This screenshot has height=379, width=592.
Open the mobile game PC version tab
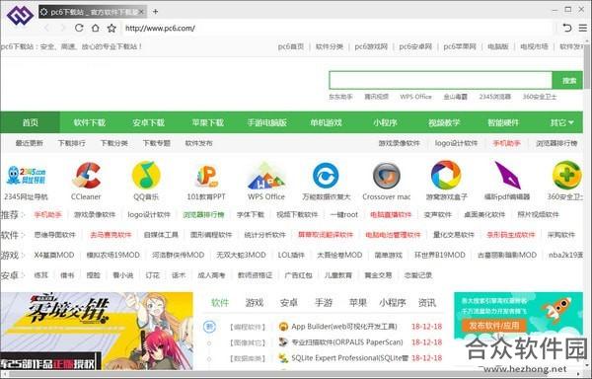point(267,122)
